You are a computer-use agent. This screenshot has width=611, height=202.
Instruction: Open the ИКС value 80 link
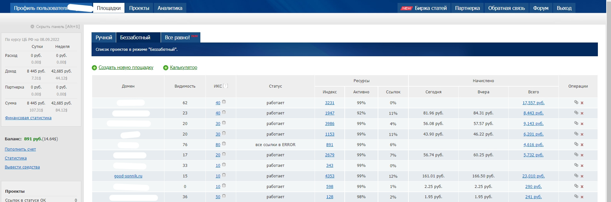click(x=218, y=144)
